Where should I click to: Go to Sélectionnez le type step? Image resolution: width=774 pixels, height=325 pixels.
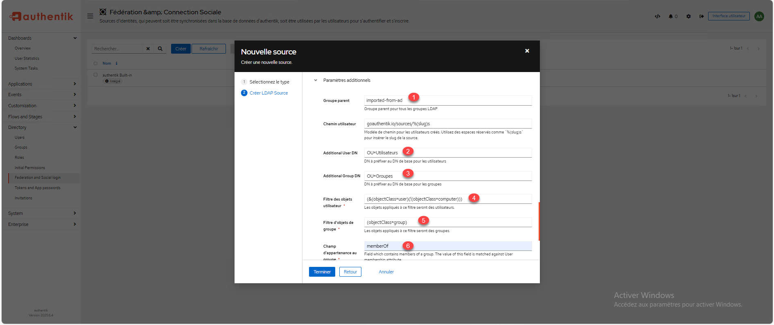[269, 82]
